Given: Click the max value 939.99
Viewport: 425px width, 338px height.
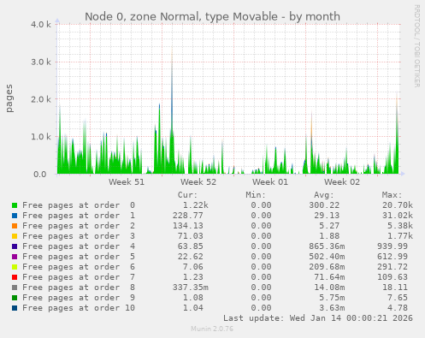Looking at the screenshot, I should 393,246.
